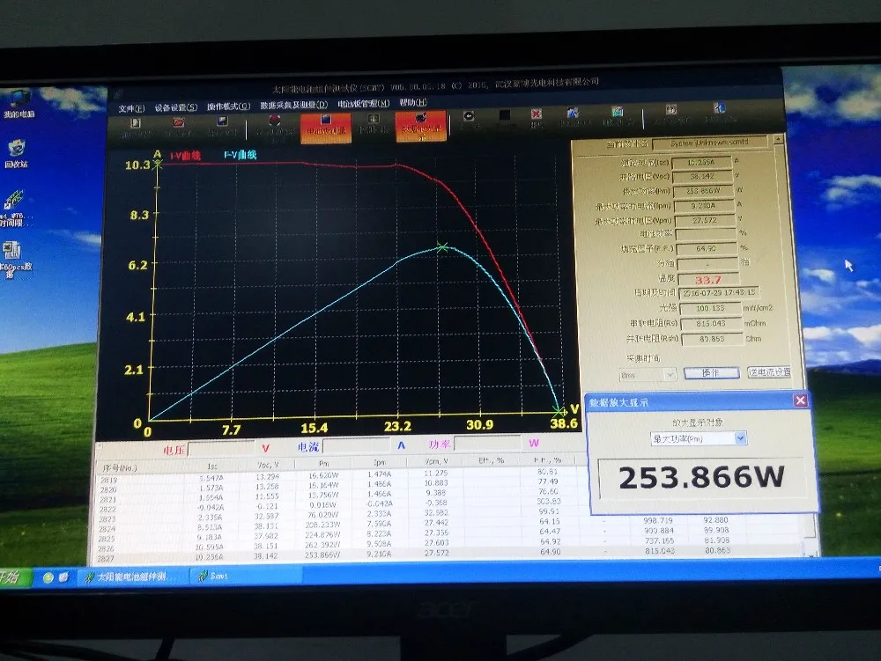Click the 224.876W cell in the table

pos(323,535)
